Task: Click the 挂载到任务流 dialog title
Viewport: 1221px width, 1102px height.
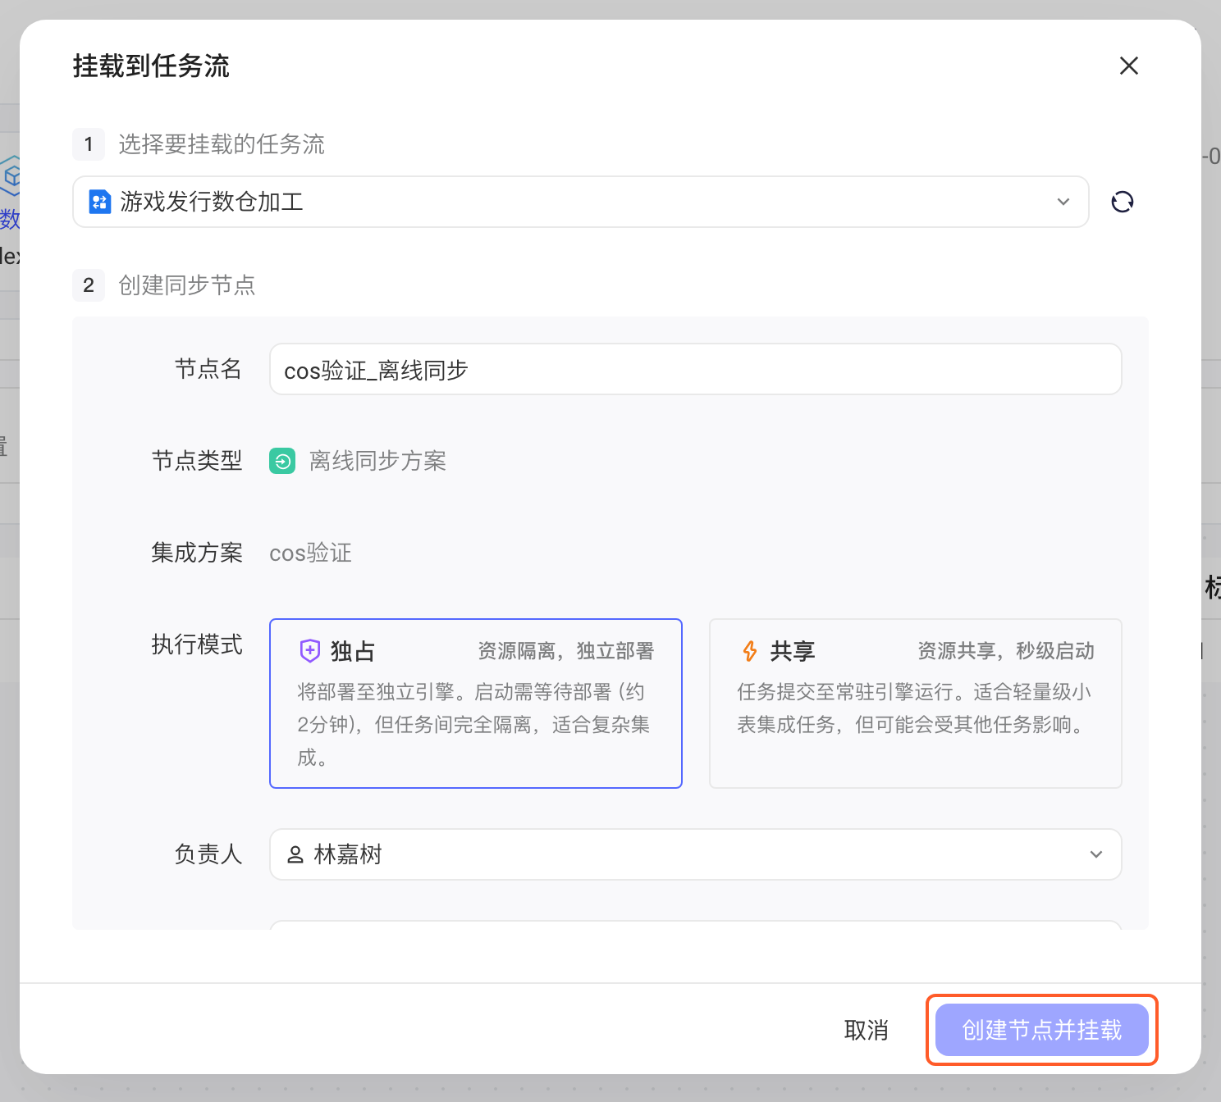Action: pyautogui.click(x=151, y=66)
